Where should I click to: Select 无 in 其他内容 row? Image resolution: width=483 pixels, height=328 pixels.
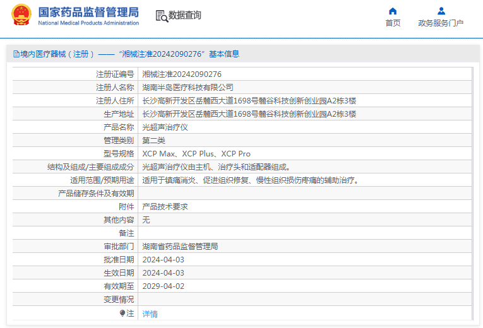(146, 220)
